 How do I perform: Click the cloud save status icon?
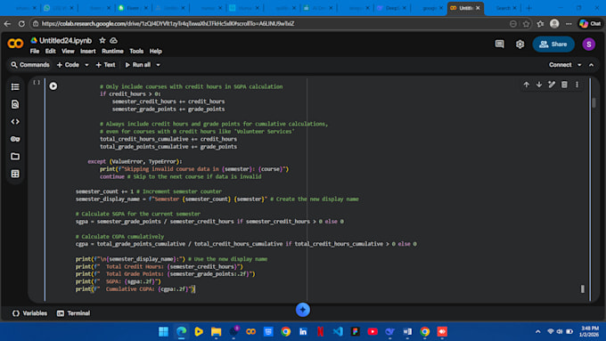[114, 40]
